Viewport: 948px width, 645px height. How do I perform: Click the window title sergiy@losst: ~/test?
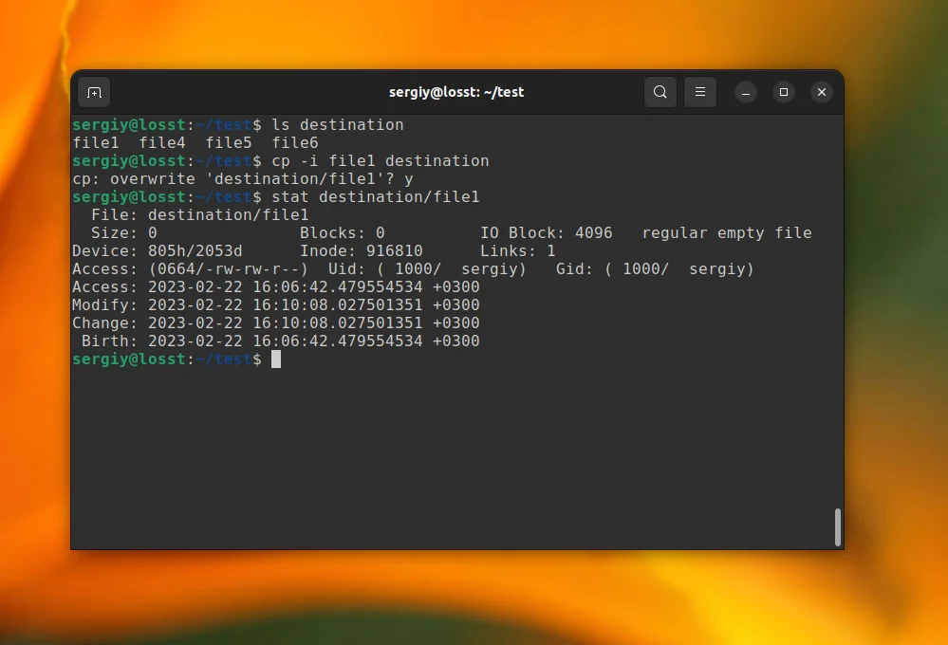click(458, 92)
